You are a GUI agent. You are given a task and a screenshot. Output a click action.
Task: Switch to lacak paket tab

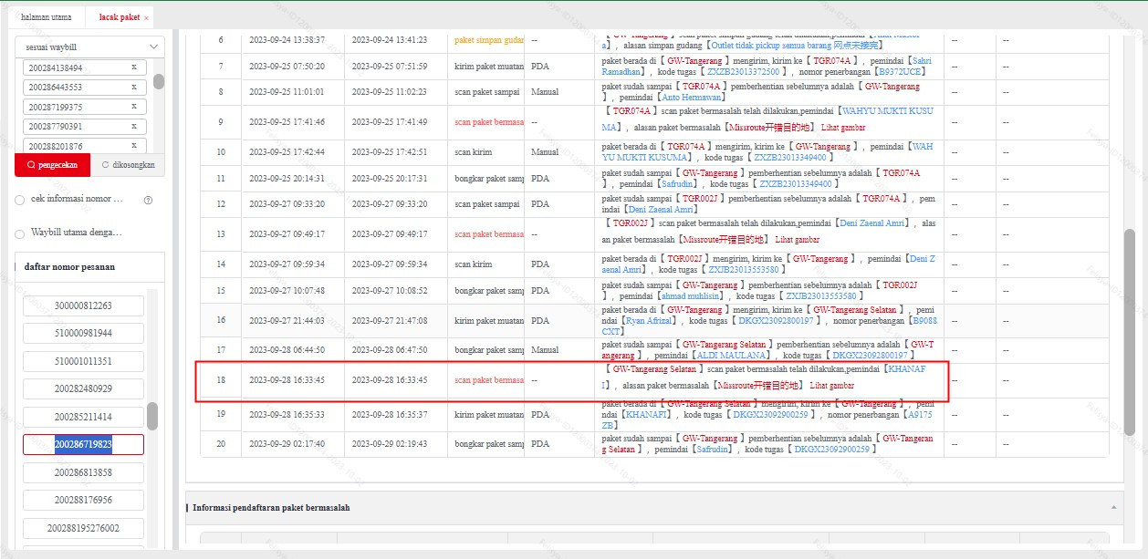point(119,17)
